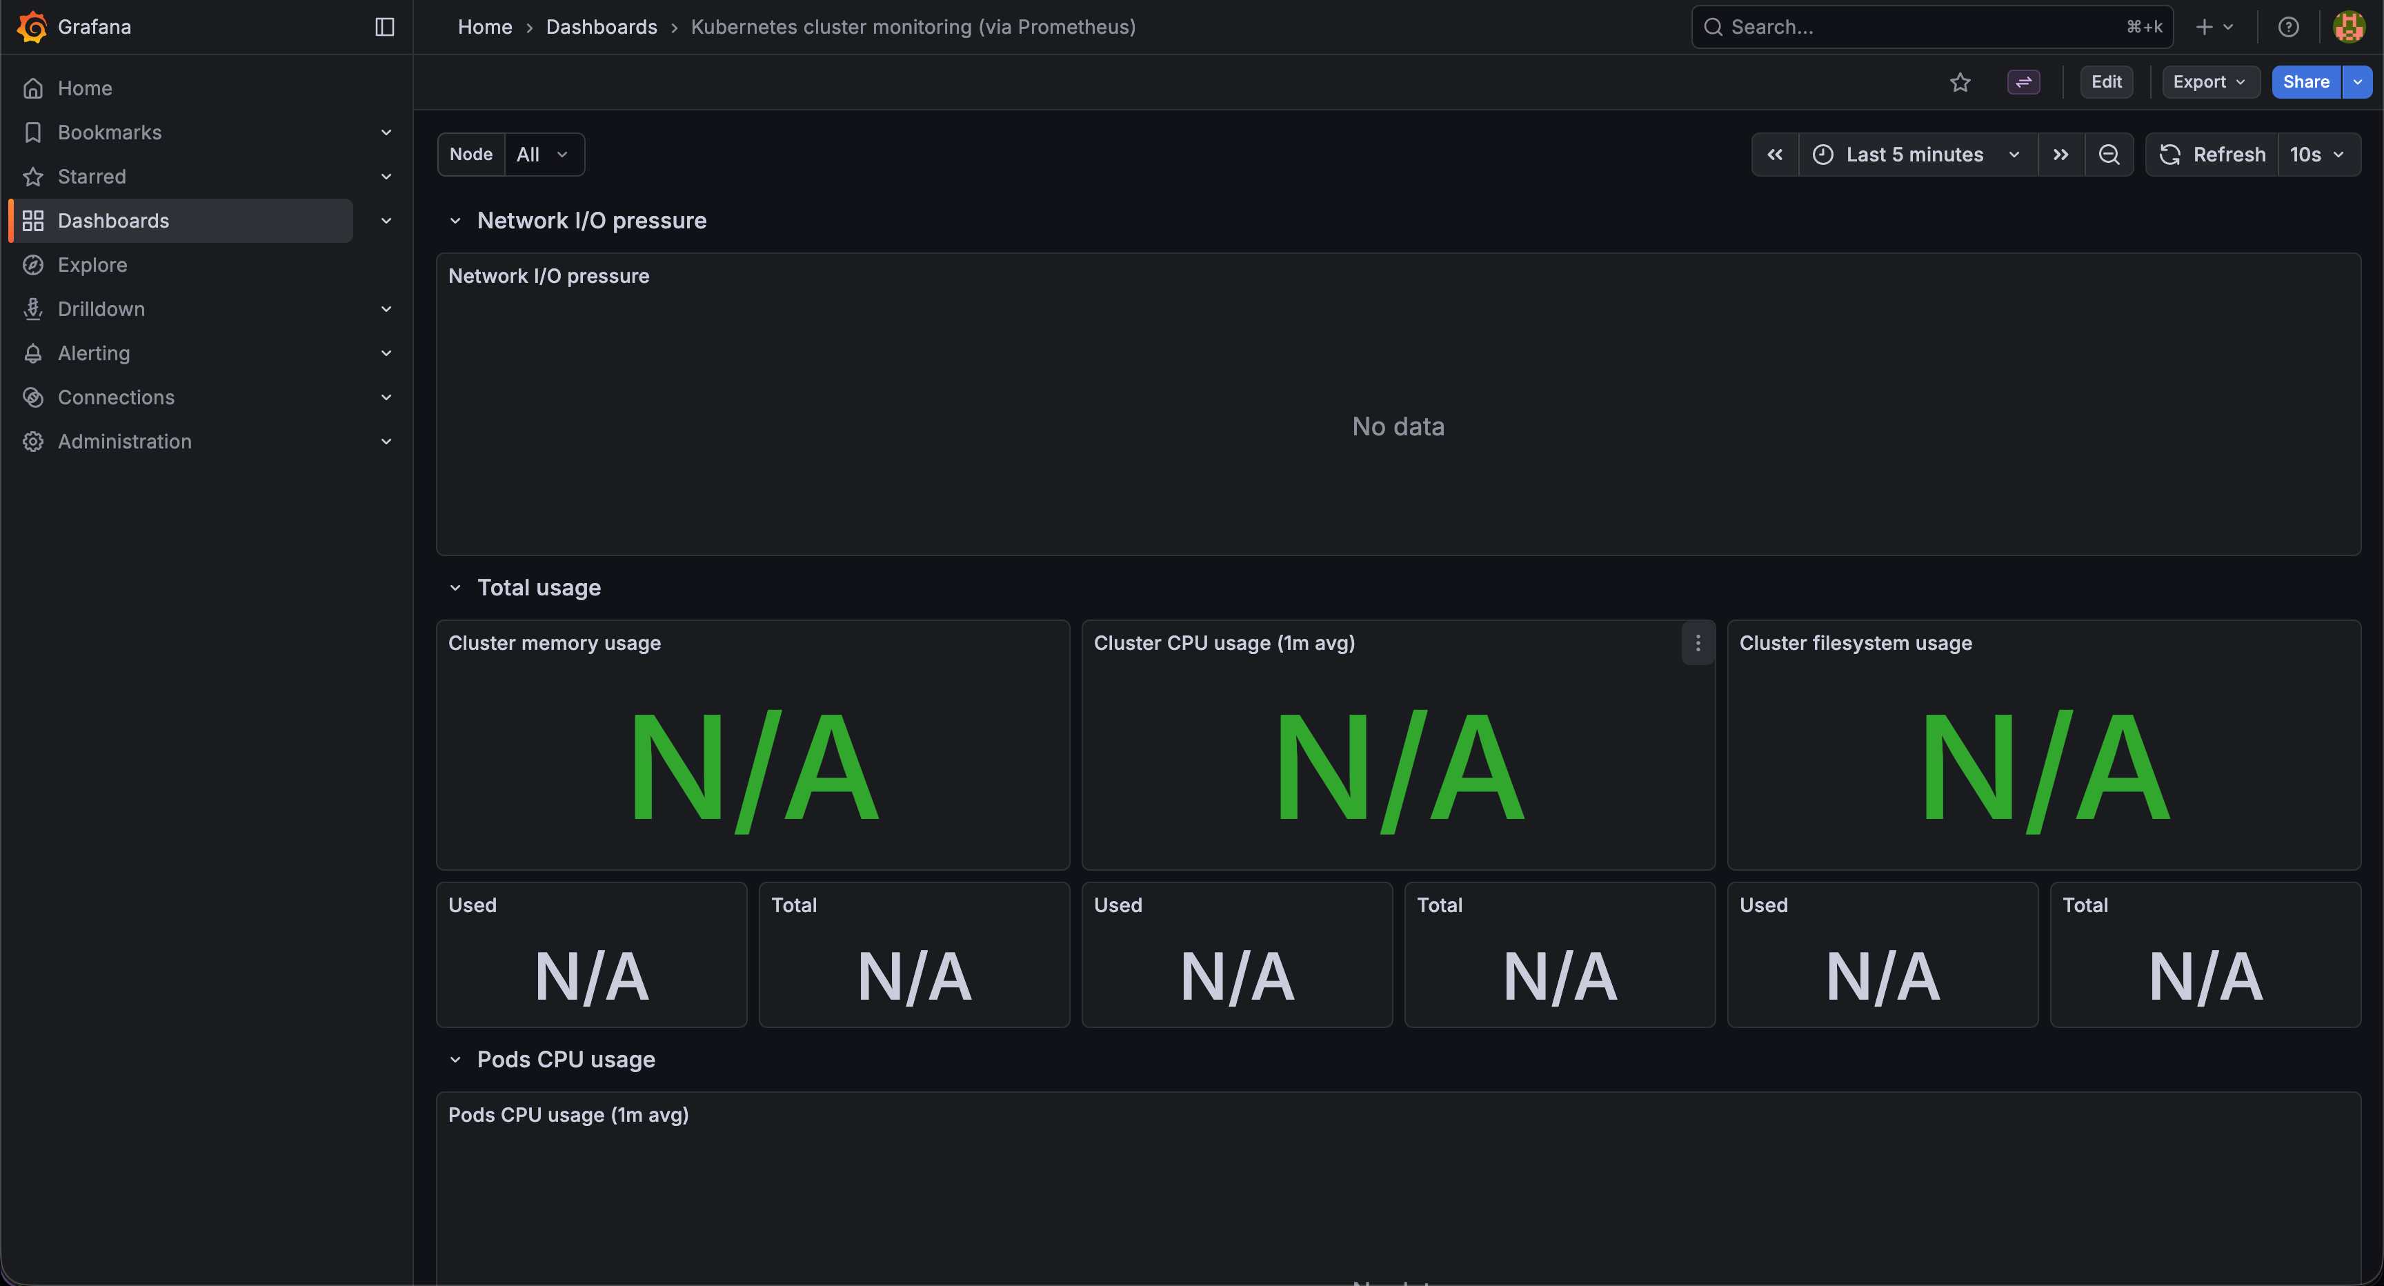Open the user profile avatar

point(2349,27)
